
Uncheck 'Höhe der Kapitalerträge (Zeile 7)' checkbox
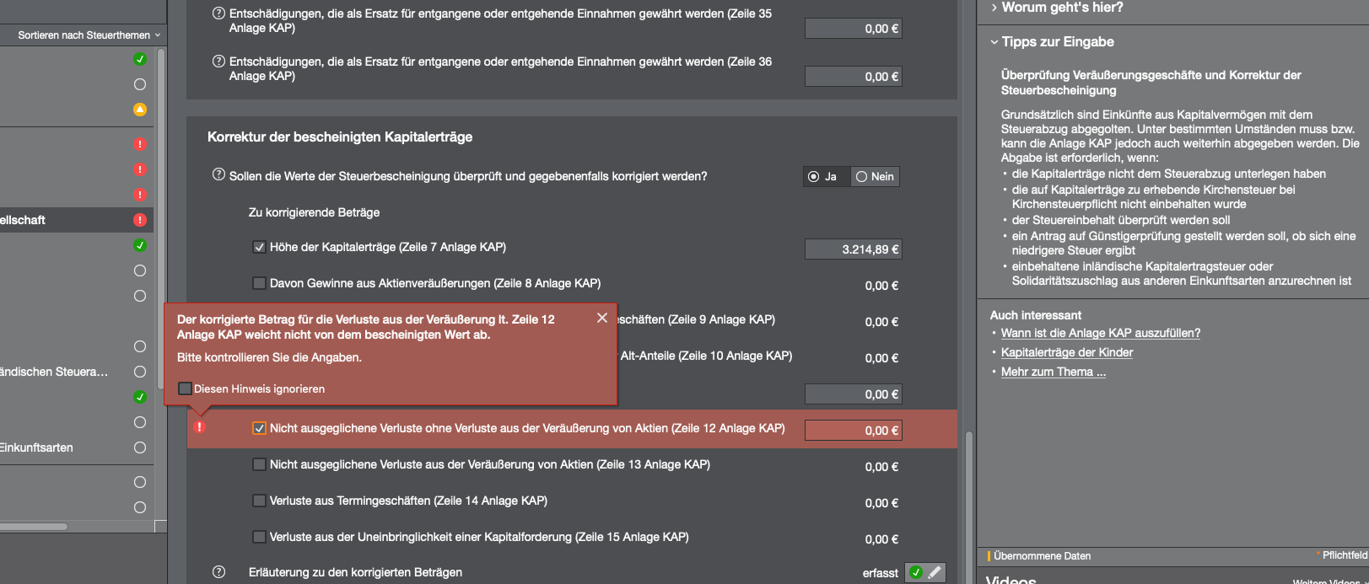[x=260, y=247]
